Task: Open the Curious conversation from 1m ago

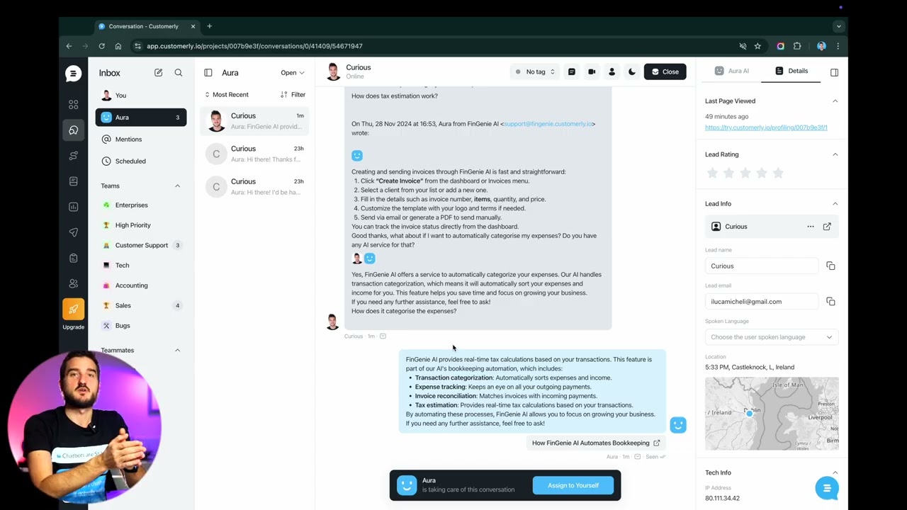Action: coord(255,121)
